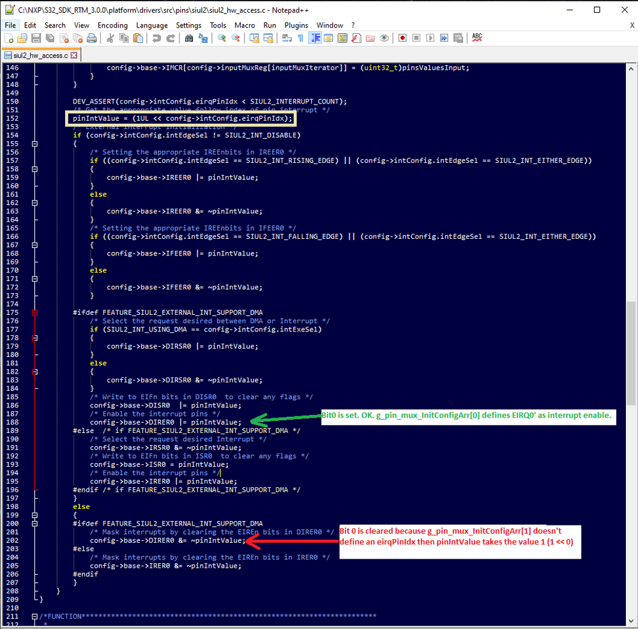Select the siul2_hw_access.c tab
This screenshot has height=629, width=638.
[x=41, y=56]
